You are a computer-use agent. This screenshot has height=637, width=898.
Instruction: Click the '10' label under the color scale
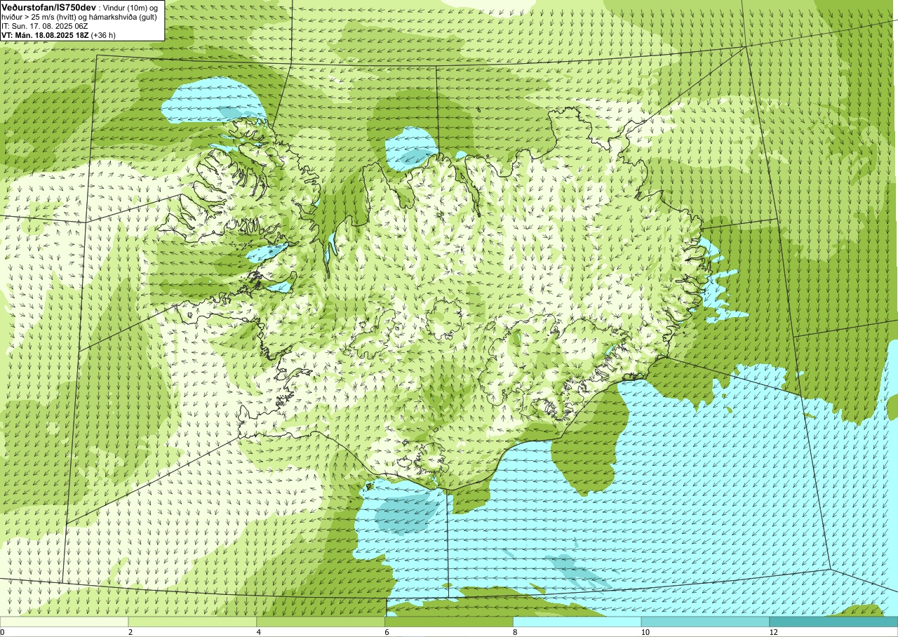(645, 632)
